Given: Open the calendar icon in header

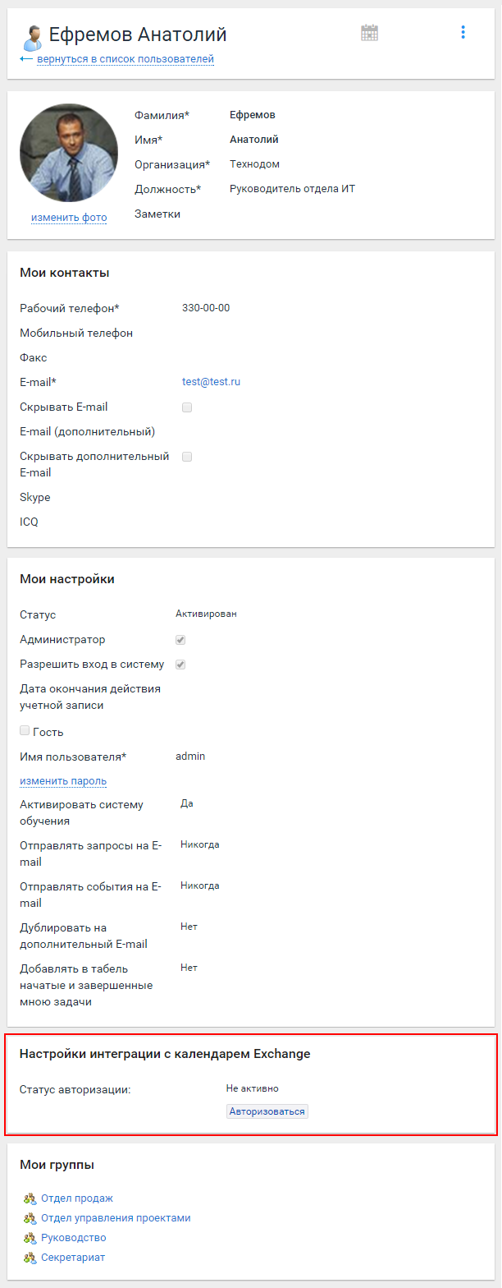Looking at the screenshot, I should [369, 33].
